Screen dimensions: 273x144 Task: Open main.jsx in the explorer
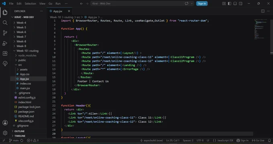pos(25,88)
